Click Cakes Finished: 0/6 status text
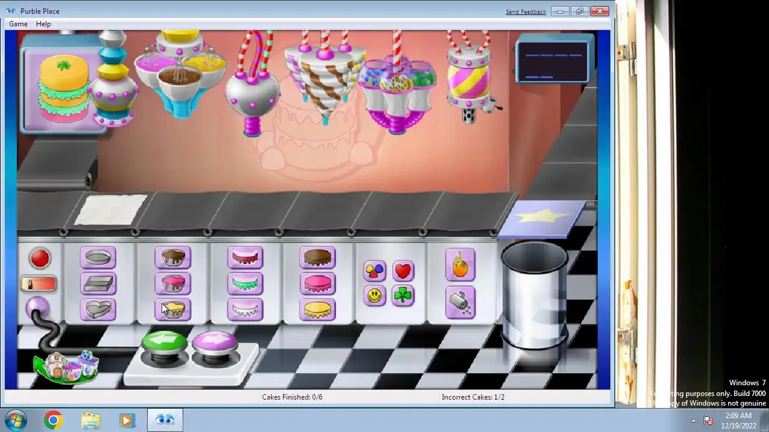Image resolution: width=769 pixels, height=432 pixels. tap(292, 397)
